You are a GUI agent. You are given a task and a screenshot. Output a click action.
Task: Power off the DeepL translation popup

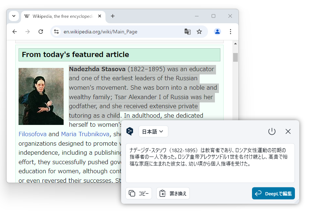point(272,131)
